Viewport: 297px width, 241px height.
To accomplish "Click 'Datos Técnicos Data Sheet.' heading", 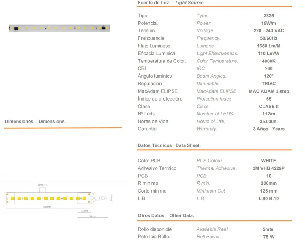I will click(x=169, y=145).
